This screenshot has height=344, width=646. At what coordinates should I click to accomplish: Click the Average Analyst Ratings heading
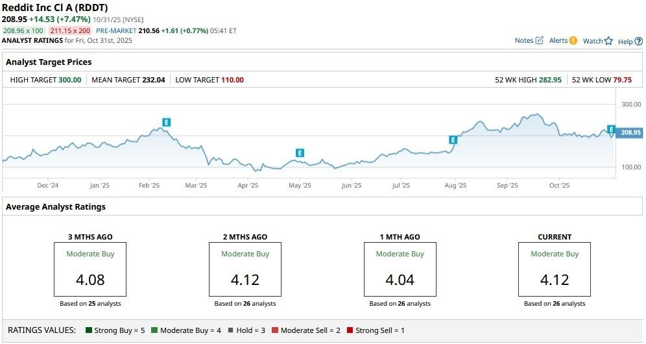[x=56, y=207]
